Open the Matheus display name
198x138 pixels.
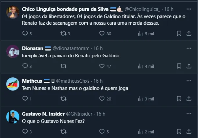32,81
